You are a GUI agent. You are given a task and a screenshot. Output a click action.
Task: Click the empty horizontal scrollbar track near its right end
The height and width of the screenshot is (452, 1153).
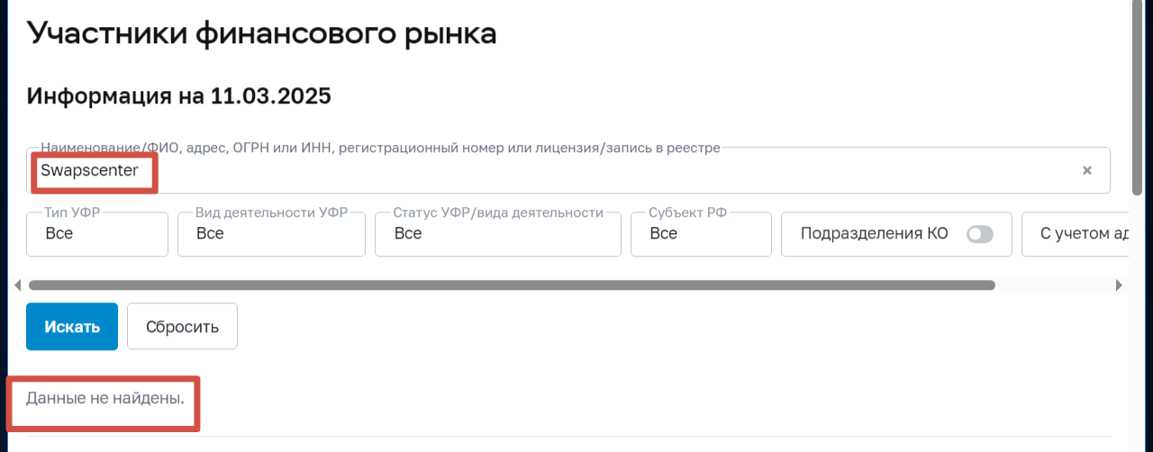1054,285
